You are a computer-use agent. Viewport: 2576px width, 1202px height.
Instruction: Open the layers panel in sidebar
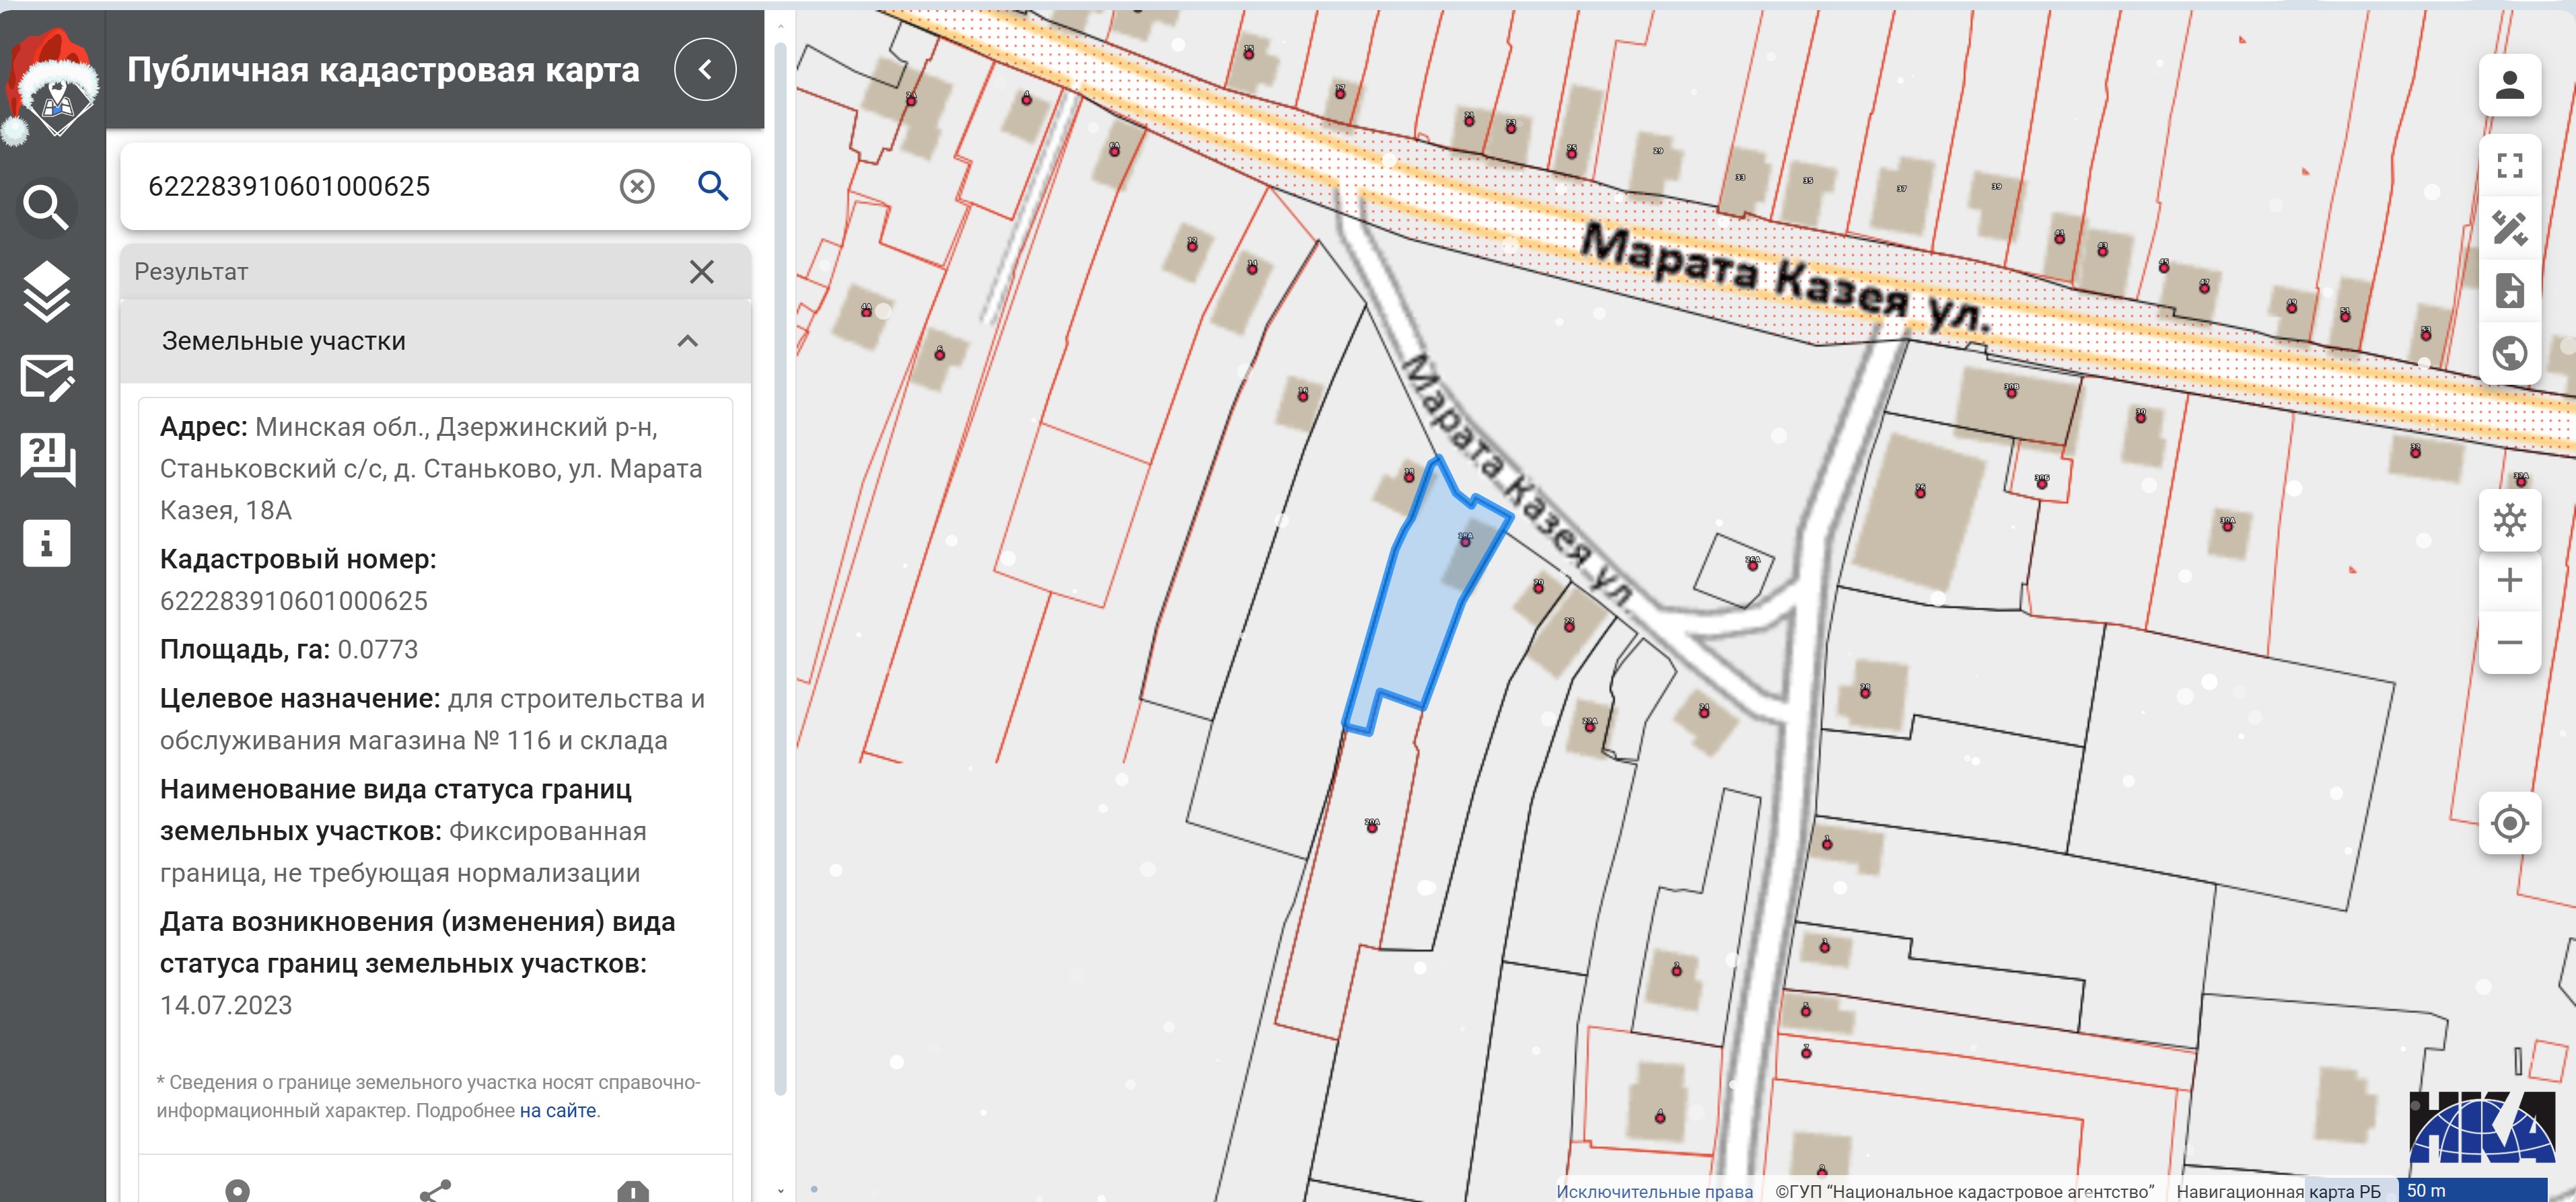point(46,292)
